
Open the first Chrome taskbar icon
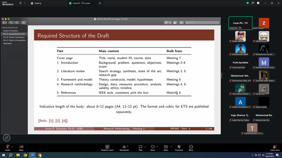pos(25,155)
